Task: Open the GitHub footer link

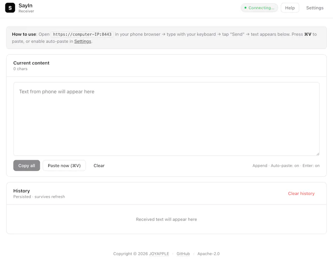Action: coord(183,254)
